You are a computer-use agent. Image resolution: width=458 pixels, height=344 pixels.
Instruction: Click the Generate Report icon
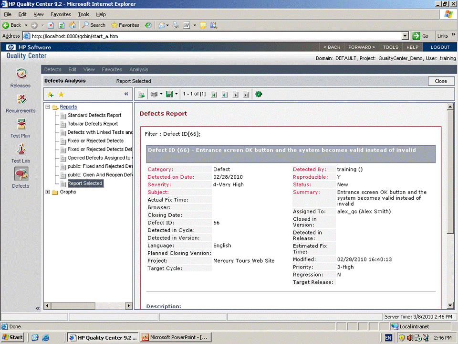tap(141, 94)
